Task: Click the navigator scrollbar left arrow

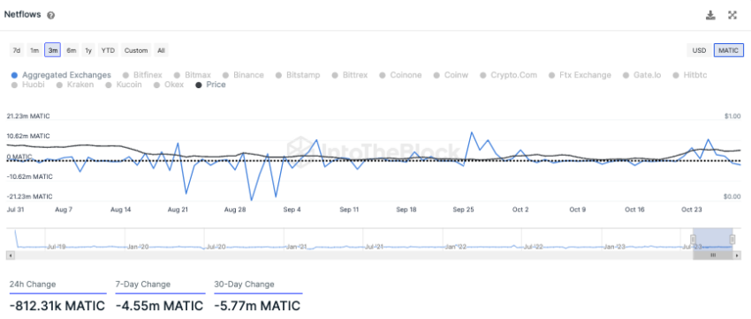Action: (11, 256)
